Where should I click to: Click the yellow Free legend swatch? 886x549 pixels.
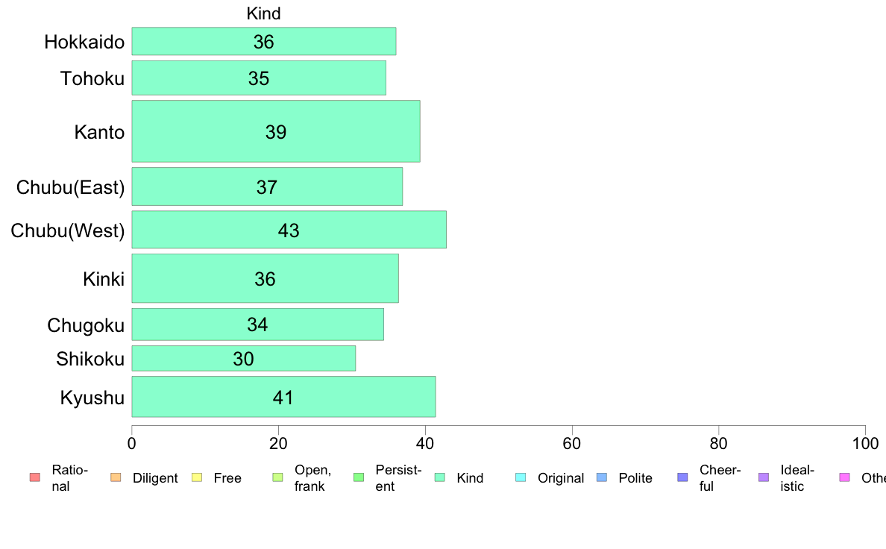[197, 477]
